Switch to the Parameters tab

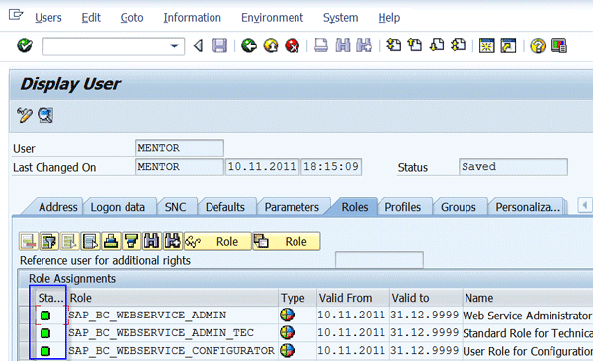292,207
